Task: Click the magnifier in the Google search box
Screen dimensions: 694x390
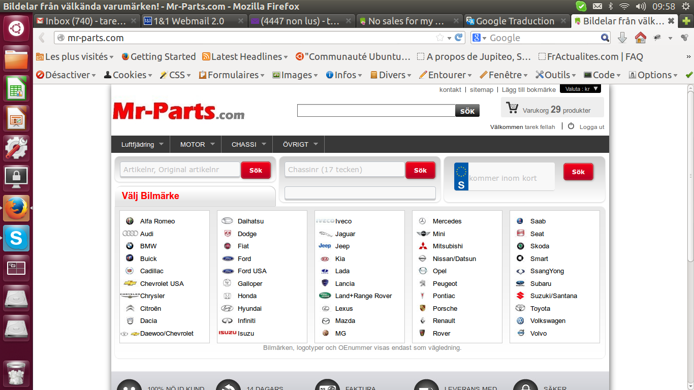Action: (x=605, y=38)
